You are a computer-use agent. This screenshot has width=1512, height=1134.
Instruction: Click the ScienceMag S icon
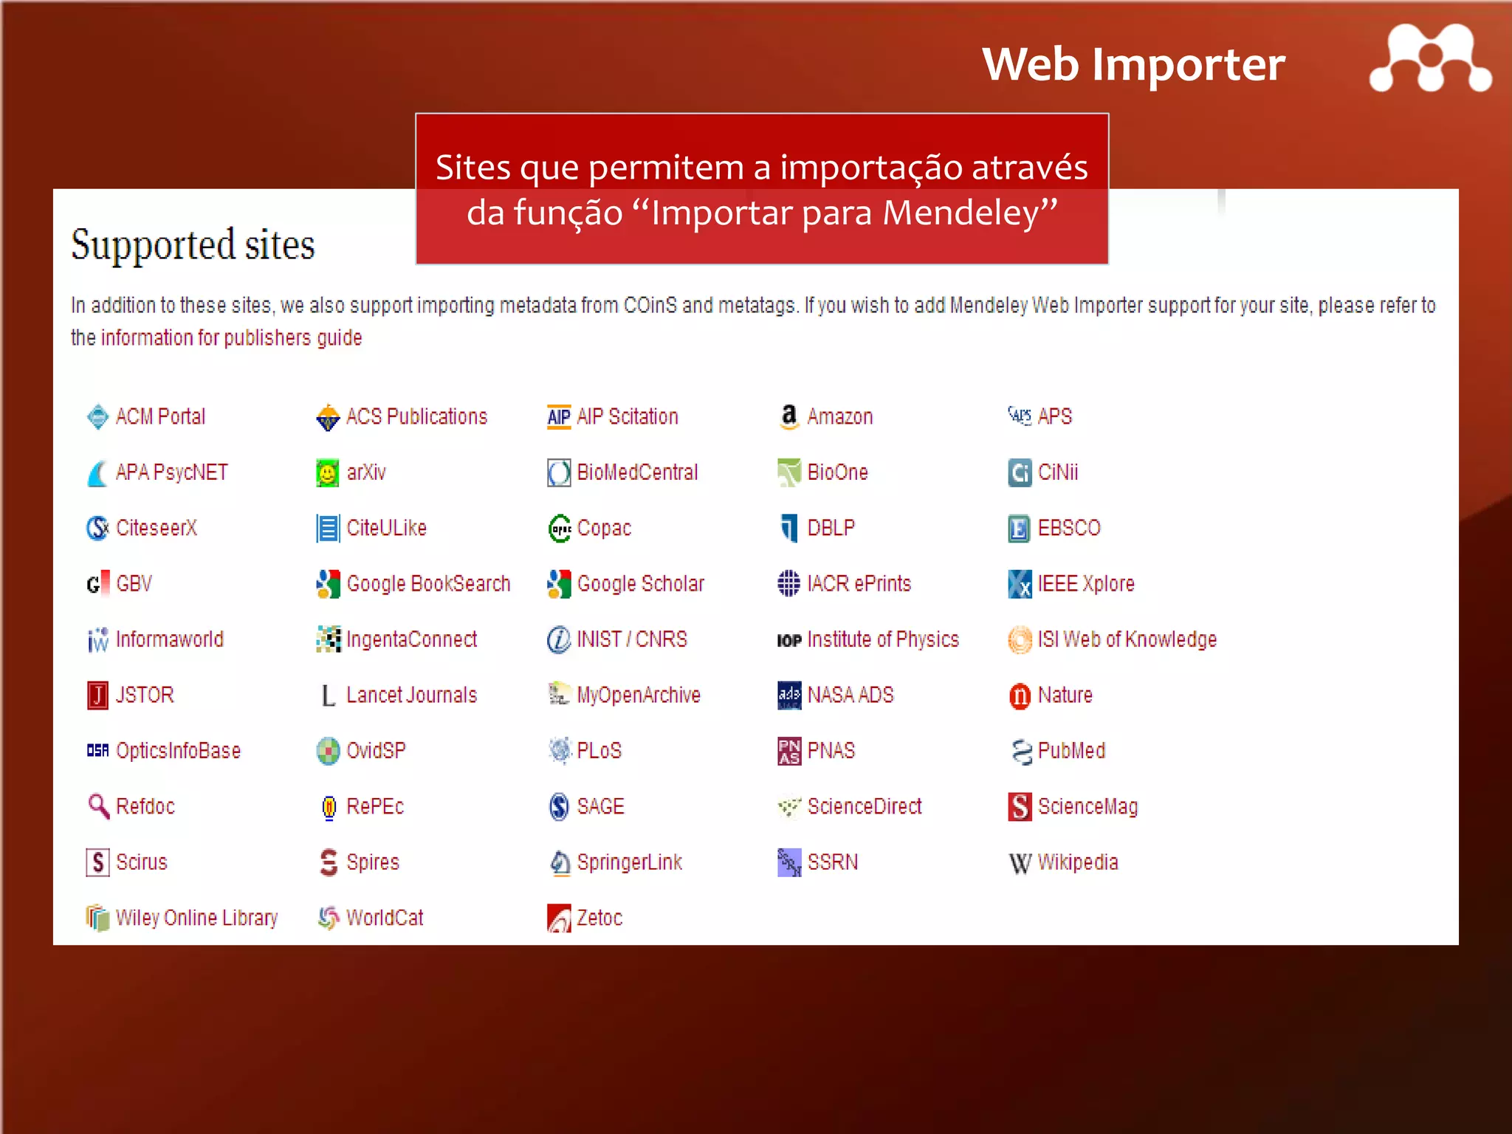pos(1020,807)
